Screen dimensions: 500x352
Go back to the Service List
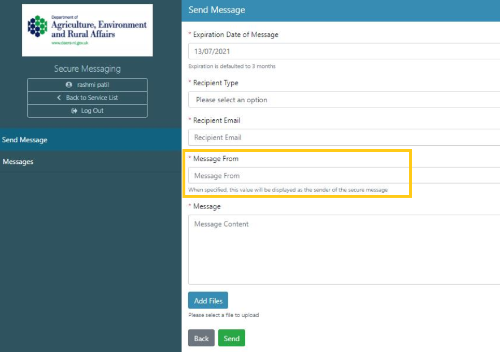87,98
